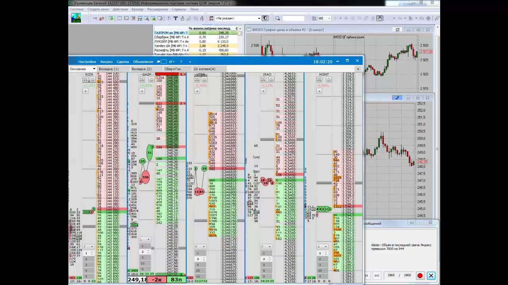Image resolution: width=508 pixels, height=285 pixels.
Task: Open the L dropdown in GAZP column
Action: tap(145, 239)
